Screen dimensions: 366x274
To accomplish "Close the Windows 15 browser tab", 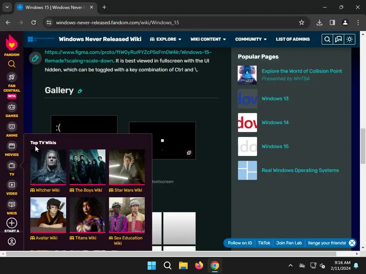I will point(91,7).
